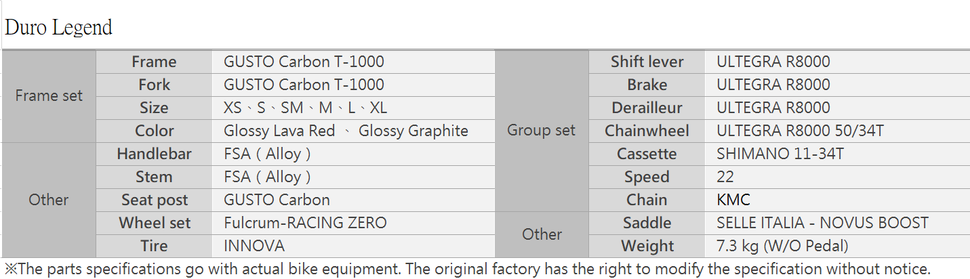Select the parts specifications disclaimer note
This screenshot has width=970, height=279.
pos(468,268)
